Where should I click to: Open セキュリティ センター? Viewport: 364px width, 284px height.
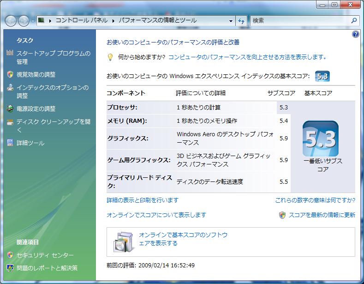[x=45, y=255]
